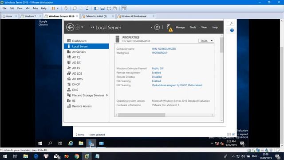Open VMware power options dropdown arrow

58,8
